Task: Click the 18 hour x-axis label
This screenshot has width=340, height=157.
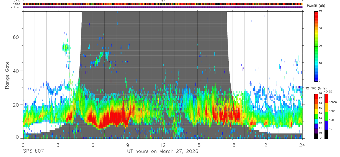Action: pos(233,145)
